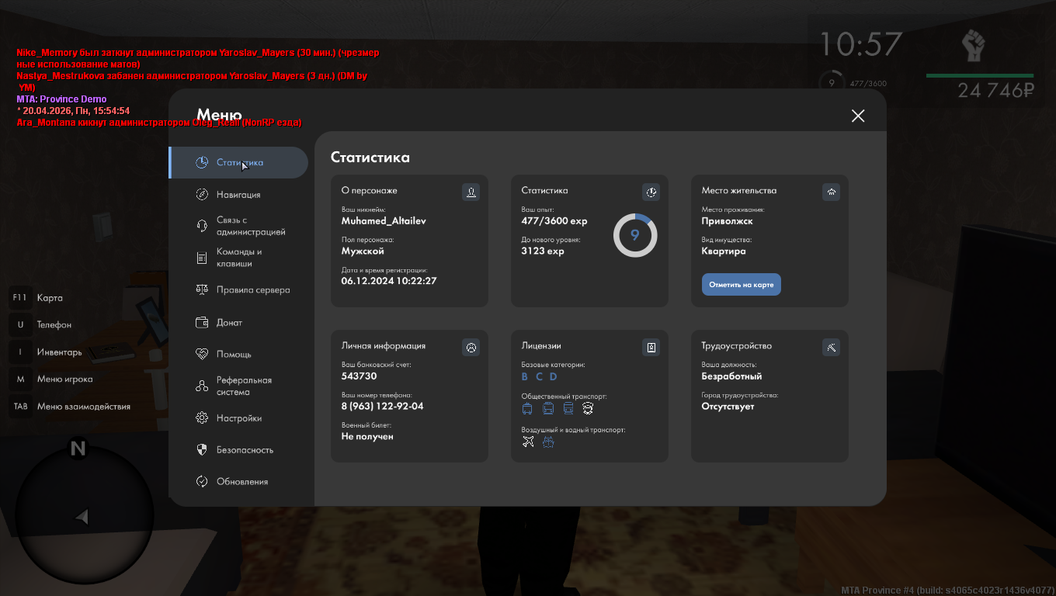Open the Безопасность section
Screen dimensions: 1056x596
click(x=245, y=450)
